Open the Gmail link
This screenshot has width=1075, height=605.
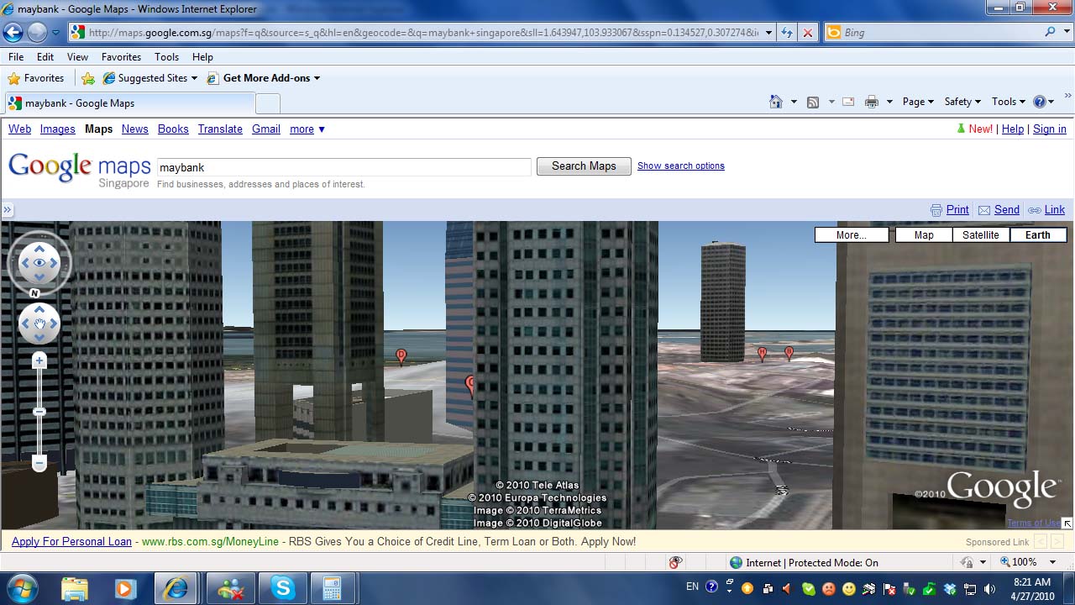pos(266,129)
